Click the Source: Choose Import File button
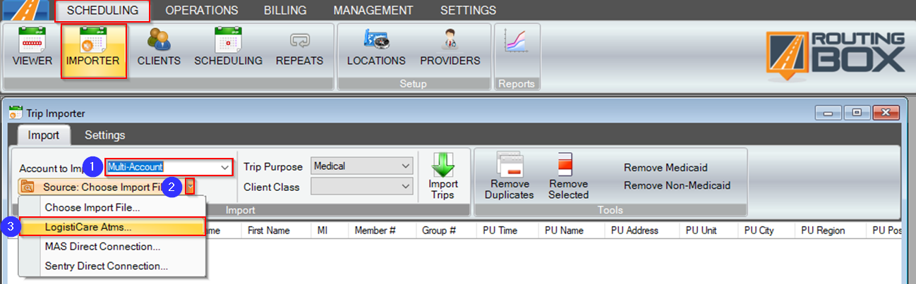Viewport: 916px width, 284px height. coord(101,187)
